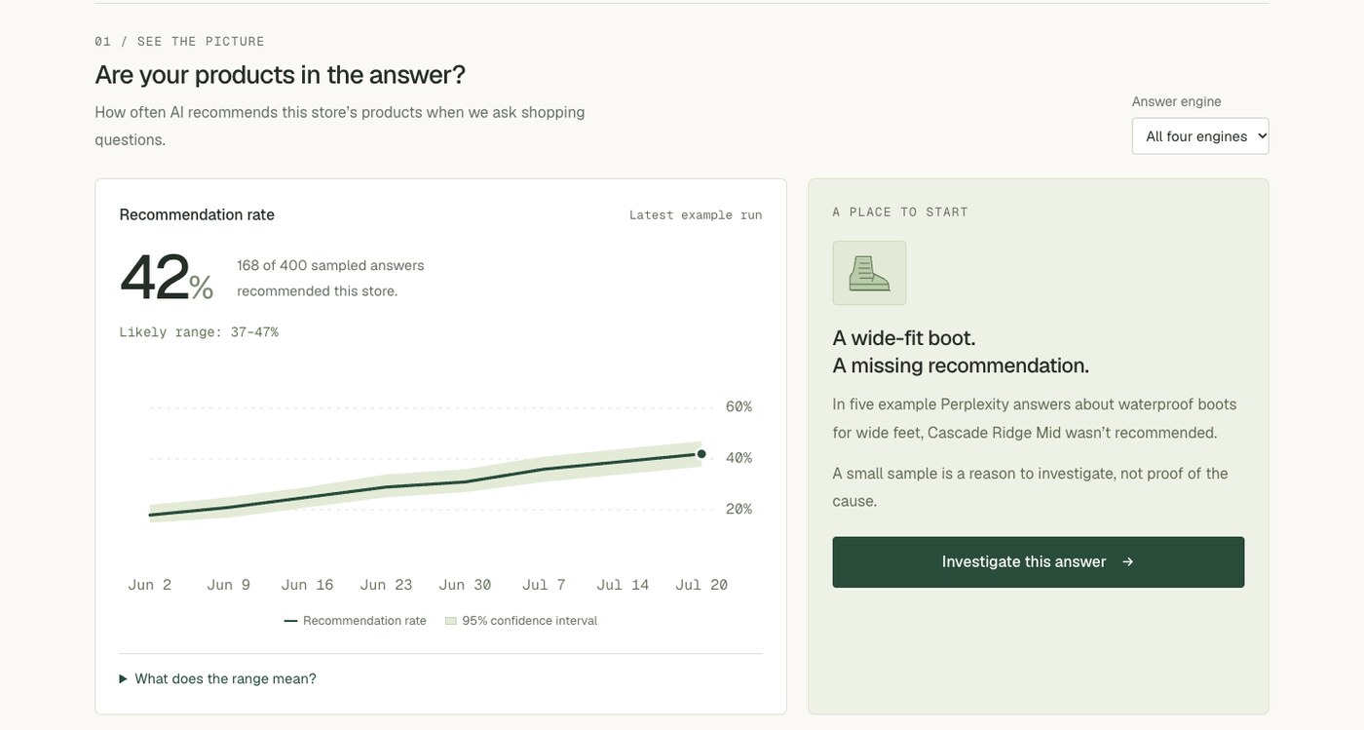Click the "A PLACE TO START" label

coord(900,211)
